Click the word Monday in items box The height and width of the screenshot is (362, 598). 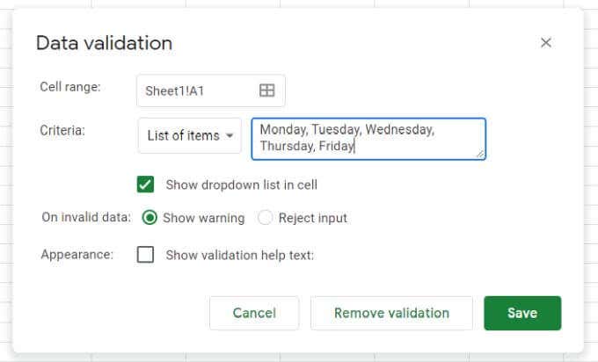coord(281,129)
